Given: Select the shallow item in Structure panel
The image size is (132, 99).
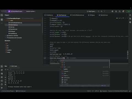Looking at the screenshot, I should coord(9,50).
